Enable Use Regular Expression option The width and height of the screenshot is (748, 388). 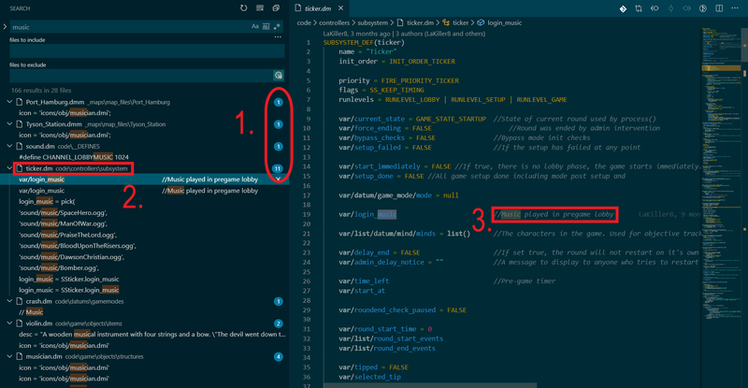coord(277,27)
